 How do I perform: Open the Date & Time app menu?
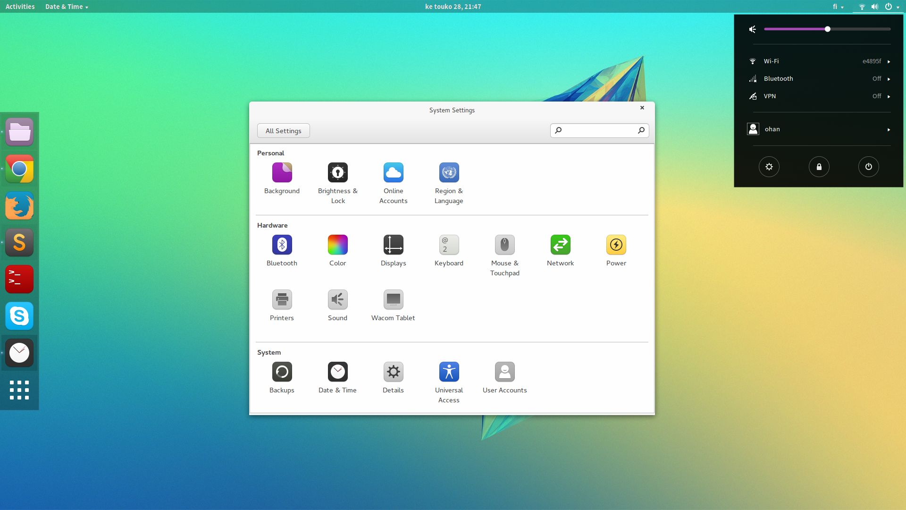coord(67,7)
